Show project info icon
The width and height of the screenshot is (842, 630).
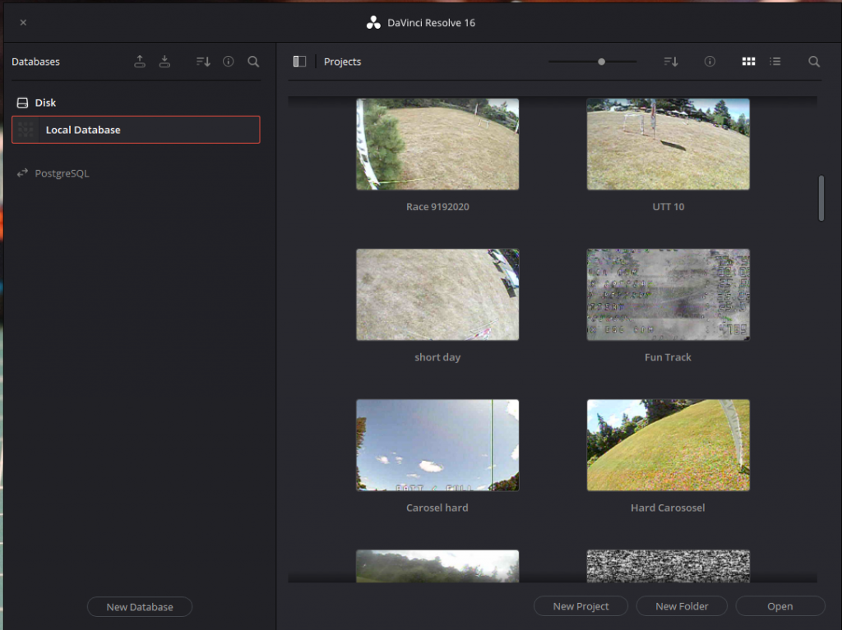(710, 62)
